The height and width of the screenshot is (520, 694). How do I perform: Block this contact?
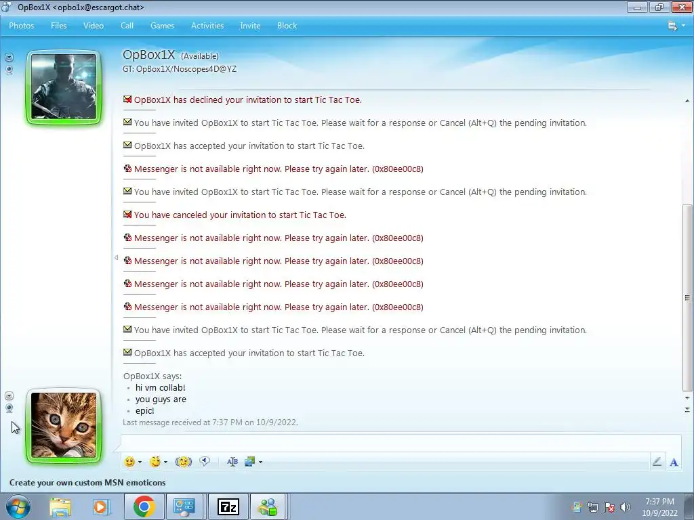287,26
